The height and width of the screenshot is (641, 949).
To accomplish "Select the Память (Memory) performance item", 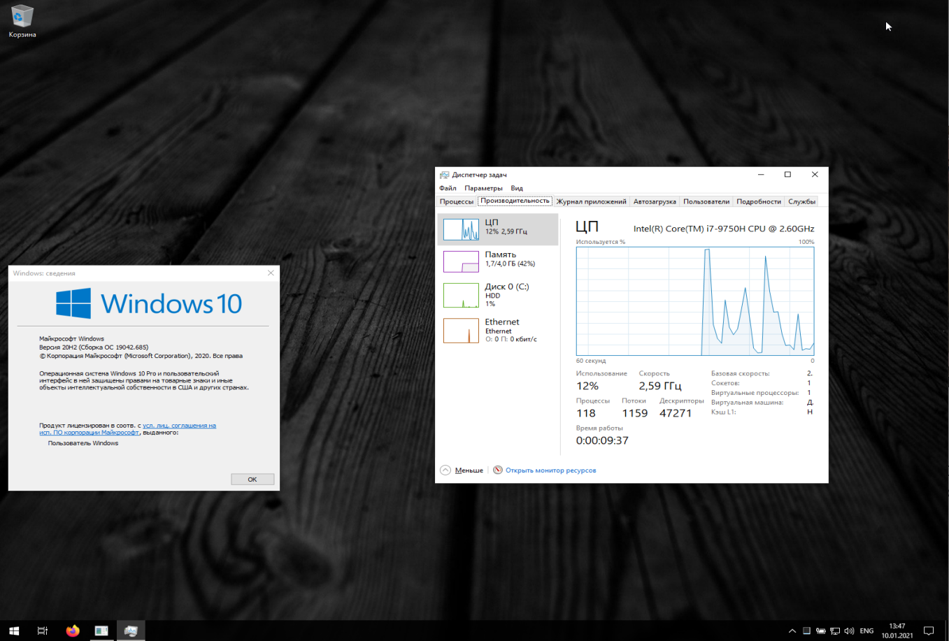I will pos(498,261).
